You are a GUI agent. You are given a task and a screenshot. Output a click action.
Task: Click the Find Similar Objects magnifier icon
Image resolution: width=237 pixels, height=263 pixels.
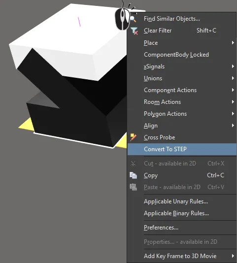133,19
